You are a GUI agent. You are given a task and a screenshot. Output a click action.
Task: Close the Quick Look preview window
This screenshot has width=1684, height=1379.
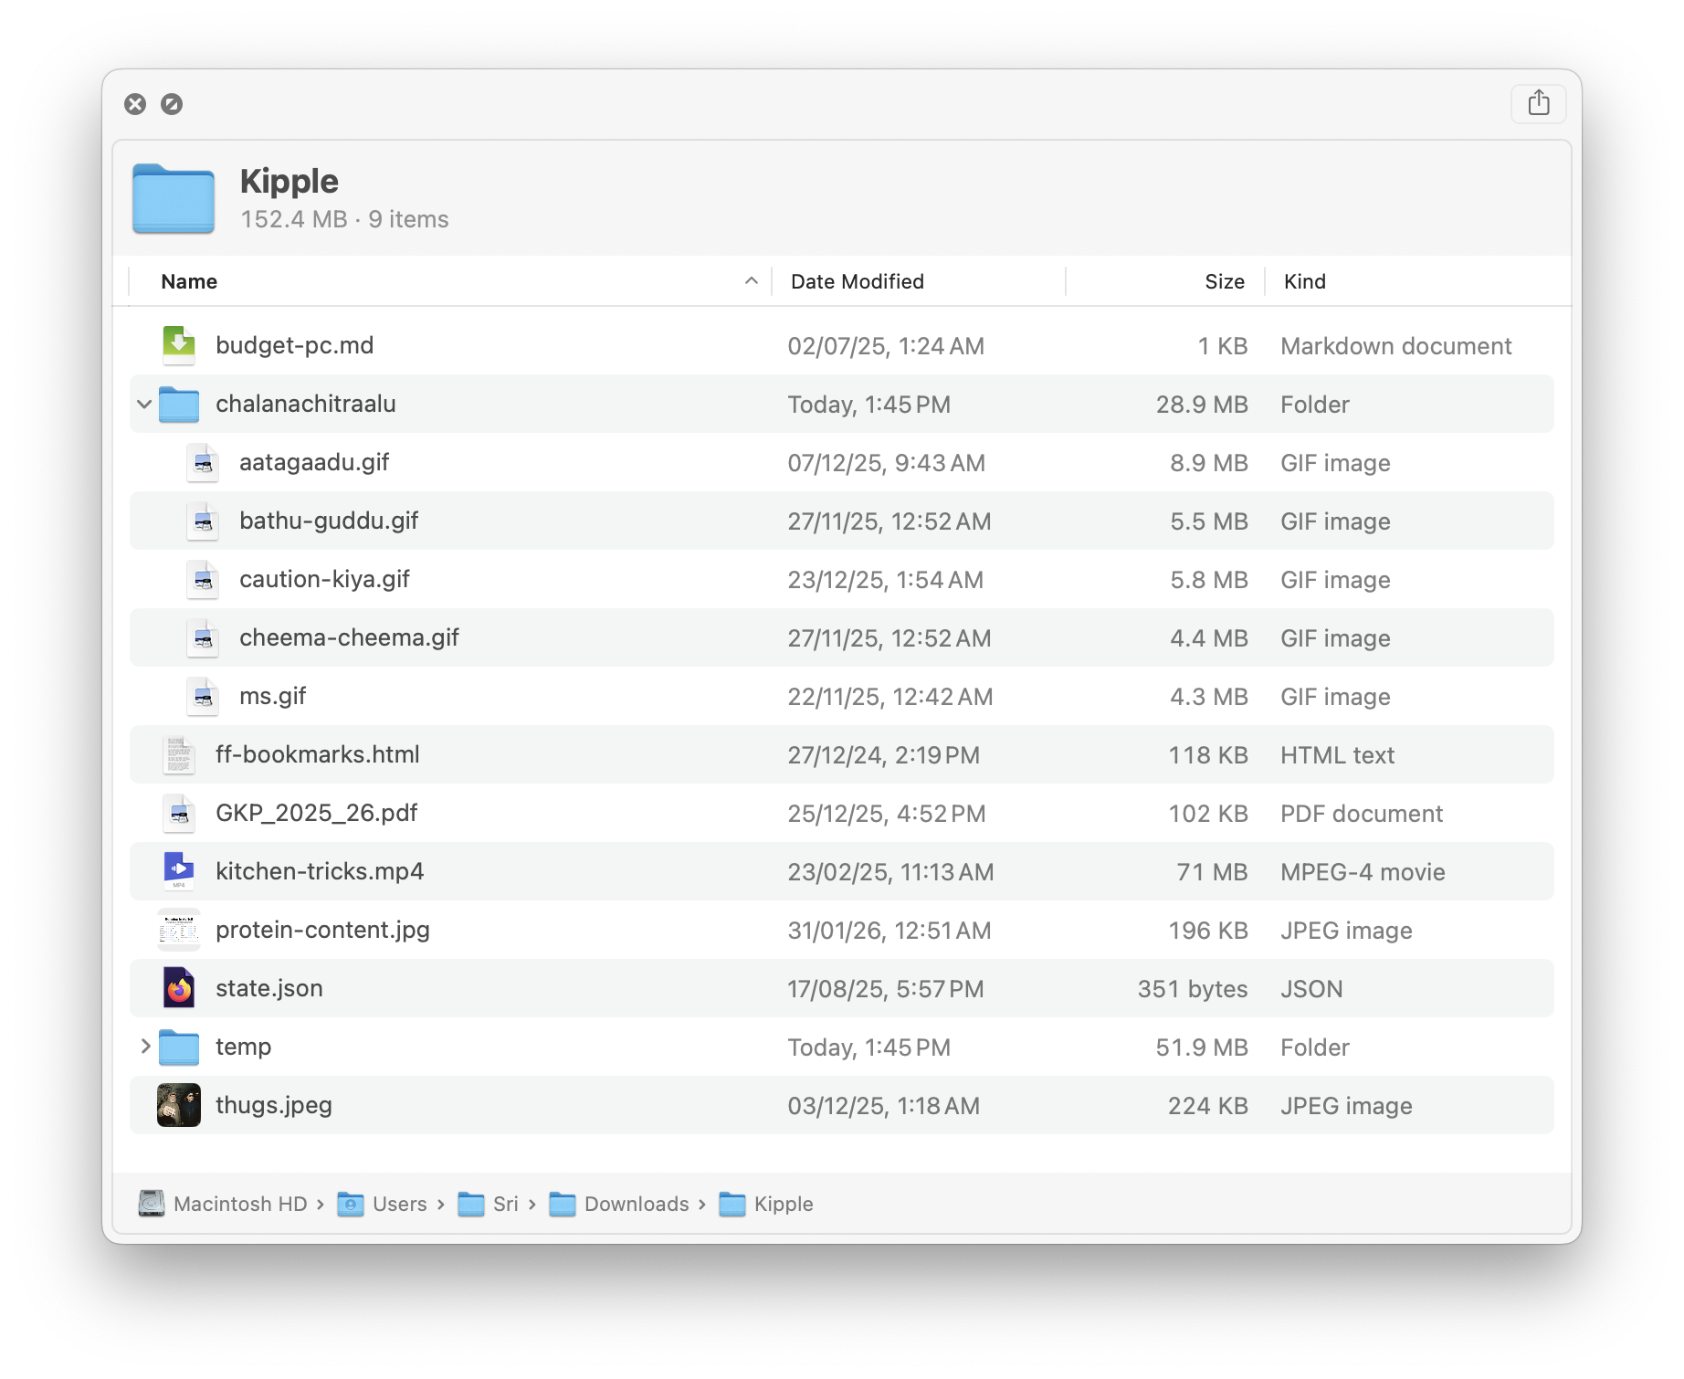coord(135,104)
